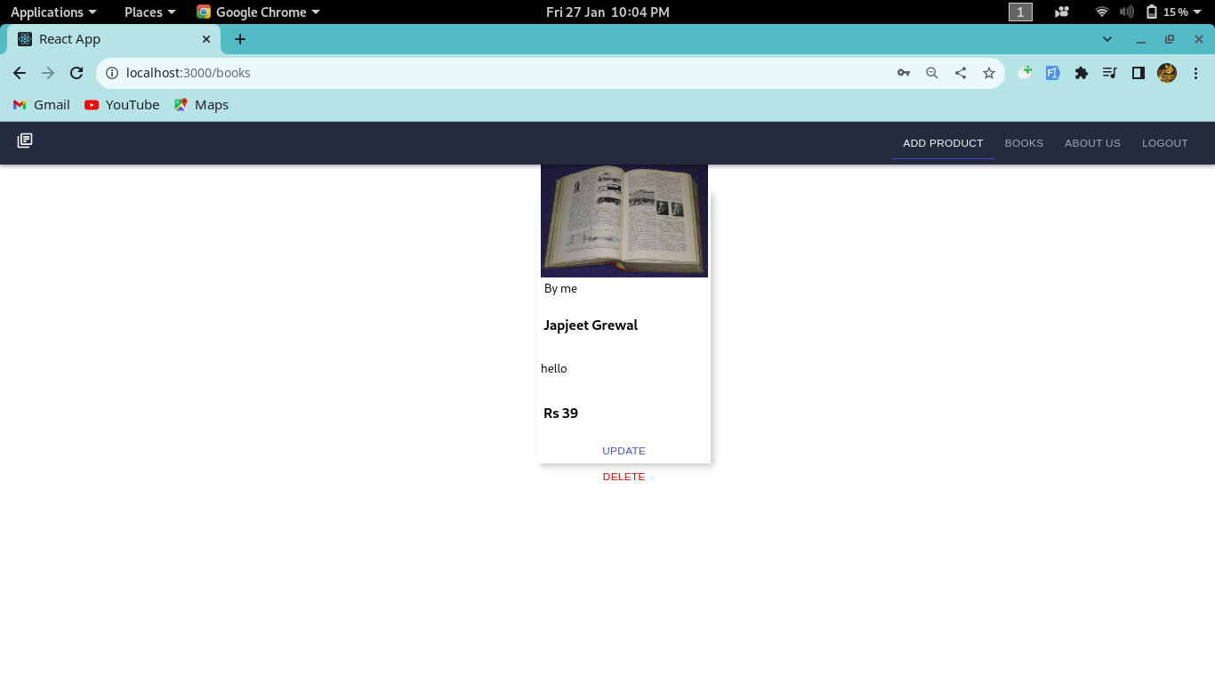
Task: Click the zoom magnifier icon in address bar
Action: point(932,73)
